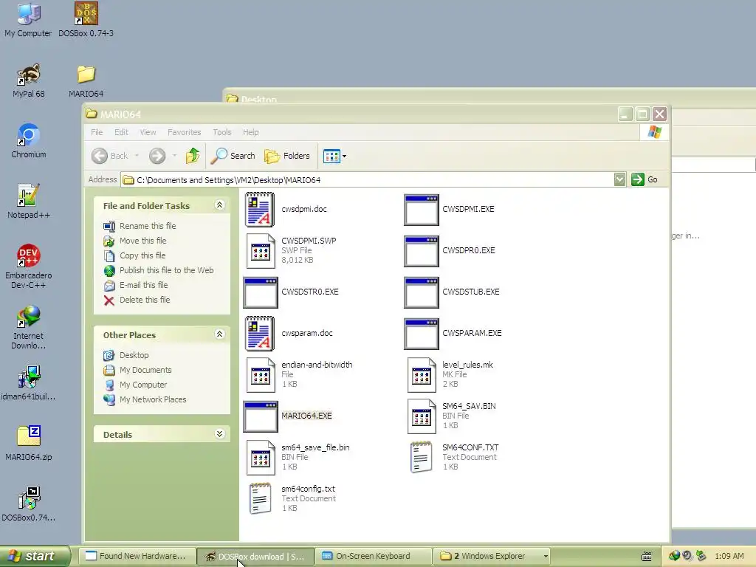The width and height of the screenshot is (756, 567).
Task: Open the Favorites menu
Action: pyautogui.click(x=184, y=132)
